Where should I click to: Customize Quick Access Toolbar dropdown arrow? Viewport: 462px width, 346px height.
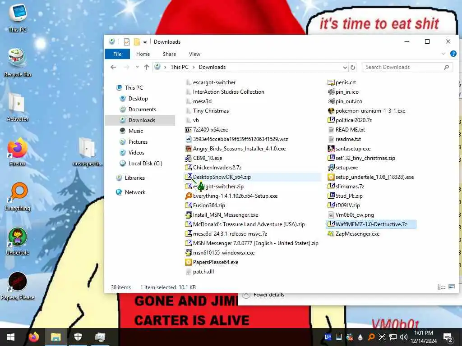[145, 42]
